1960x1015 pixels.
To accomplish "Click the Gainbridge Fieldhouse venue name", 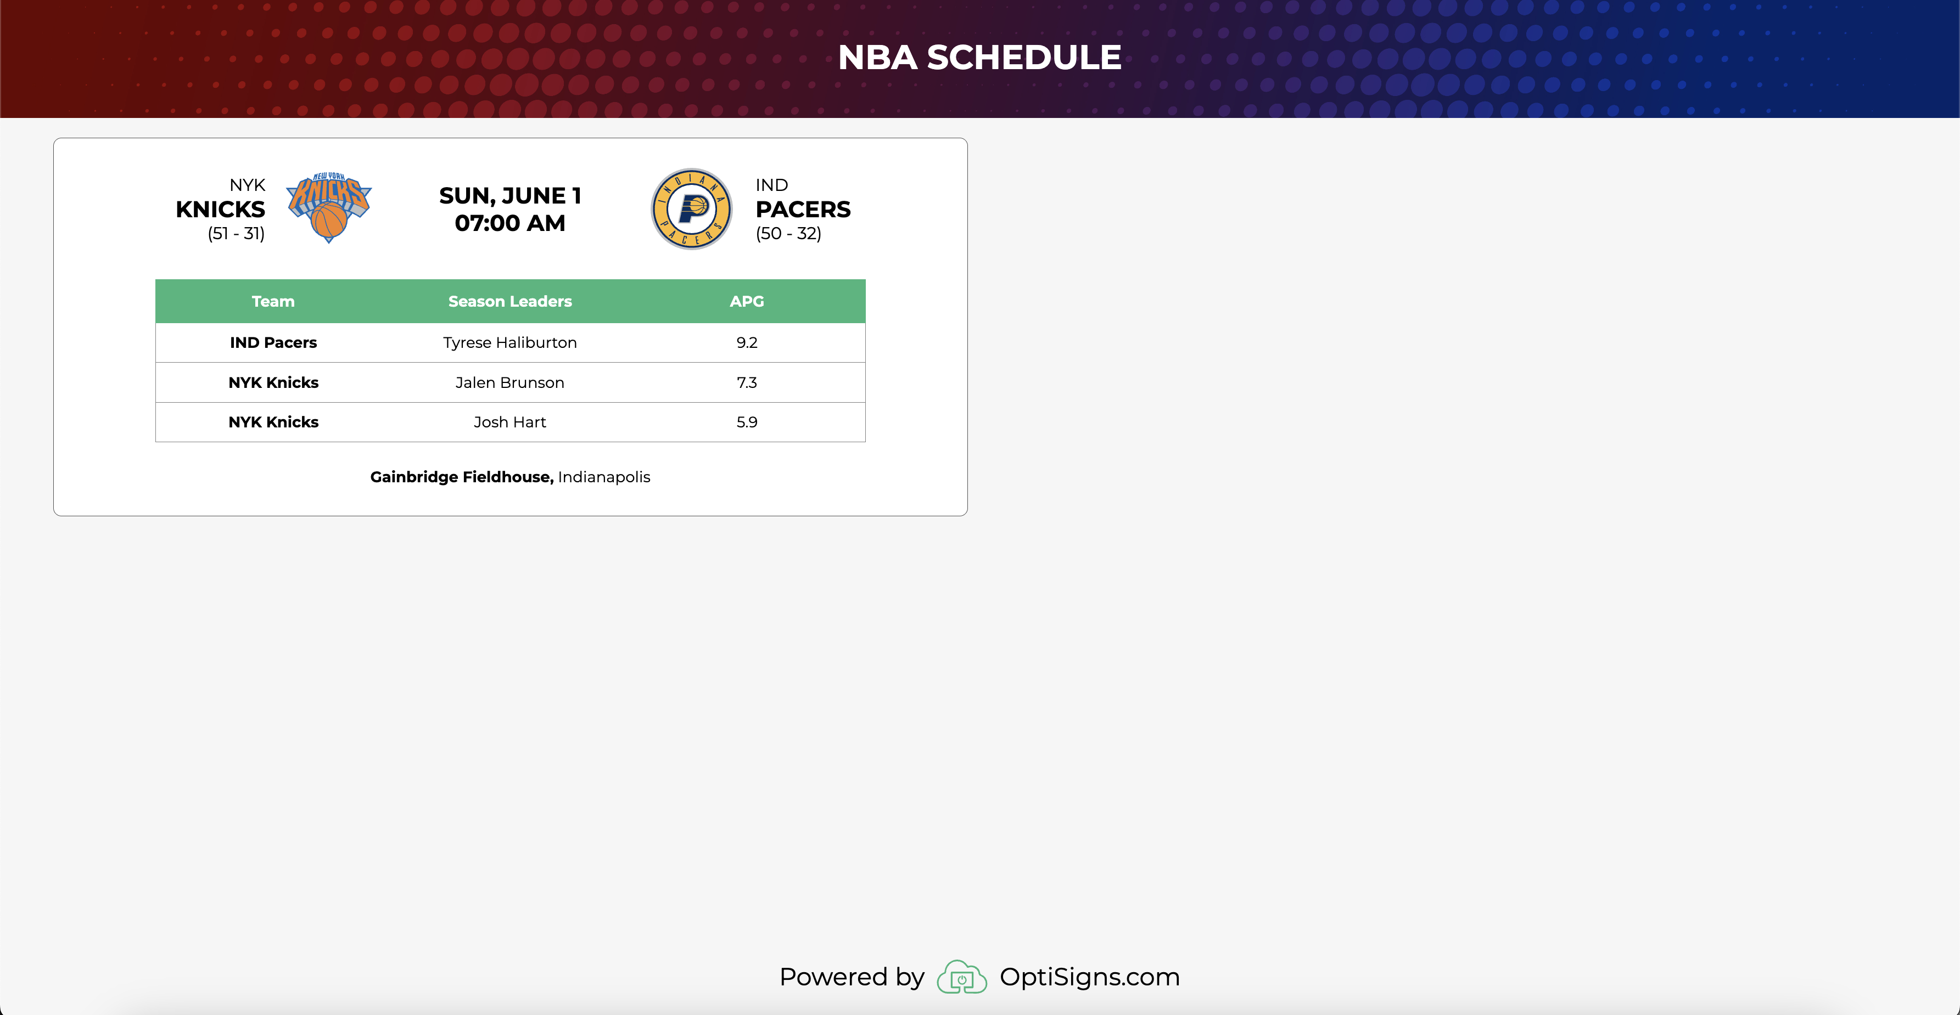I will click(x=462, y=477).
